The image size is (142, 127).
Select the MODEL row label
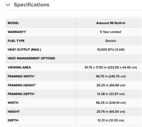coord(13,23)
